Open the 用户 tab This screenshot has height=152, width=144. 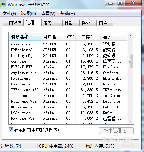pyautogui.click(x=105, y=23)
